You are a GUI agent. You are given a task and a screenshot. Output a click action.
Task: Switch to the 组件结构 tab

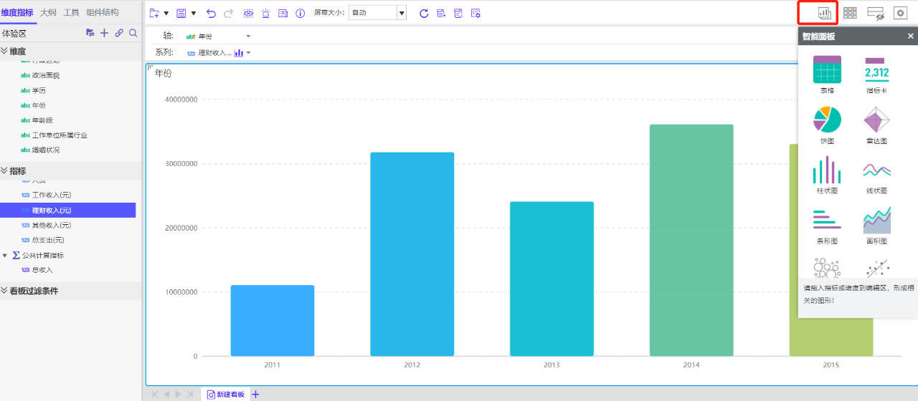(x=103, y=12)
